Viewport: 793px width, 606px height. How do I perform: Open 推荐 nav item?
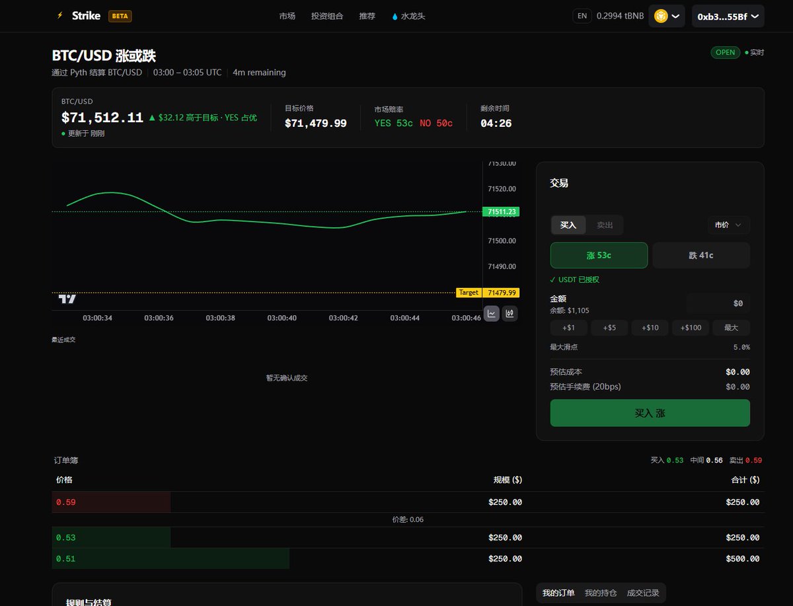(367, 16)
